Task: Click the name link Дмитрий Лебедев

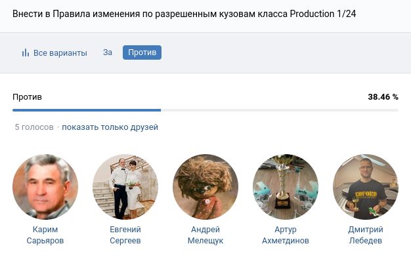Action: click(366, 235)
